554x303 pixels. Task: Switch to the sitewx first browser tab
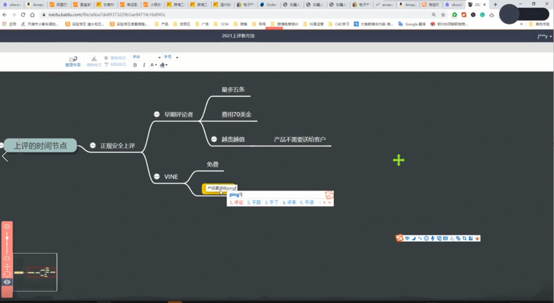click(12, 5)
